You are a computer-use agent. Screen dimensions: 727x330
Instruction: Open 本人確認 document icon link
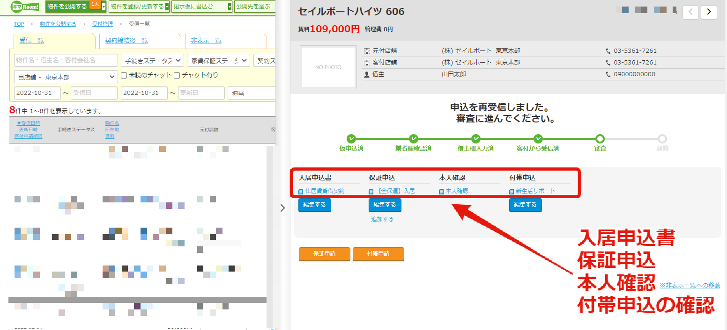point(442,191)
